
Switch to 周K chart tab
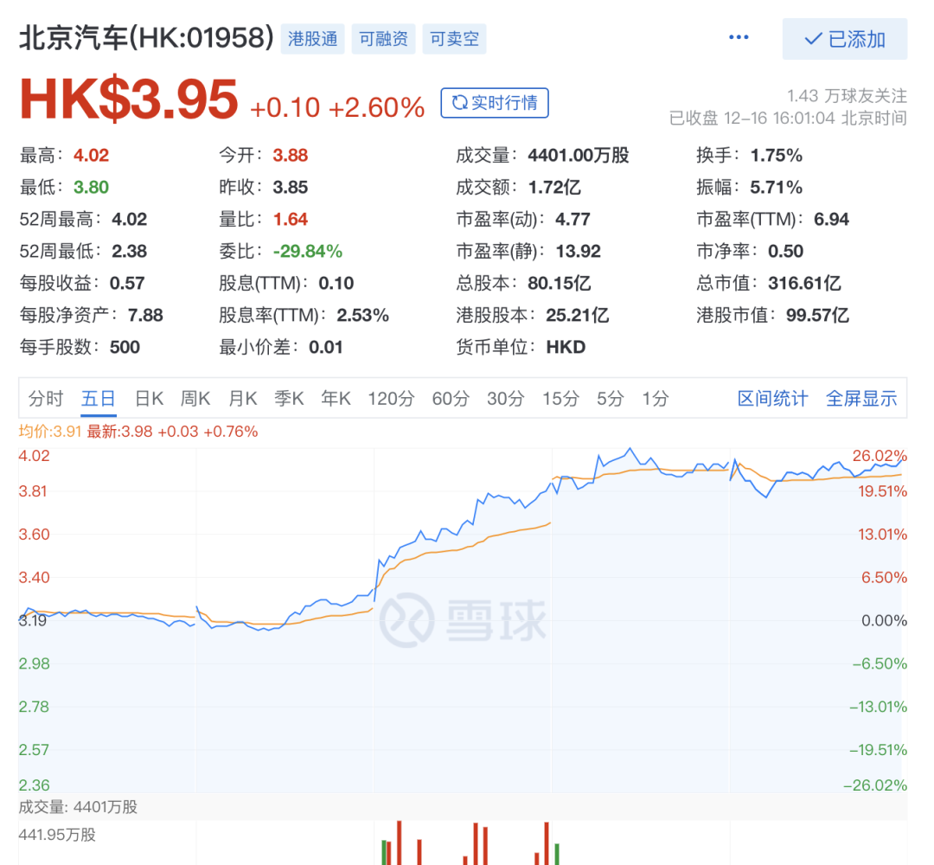pyautogui.click(x=195, y=398)
